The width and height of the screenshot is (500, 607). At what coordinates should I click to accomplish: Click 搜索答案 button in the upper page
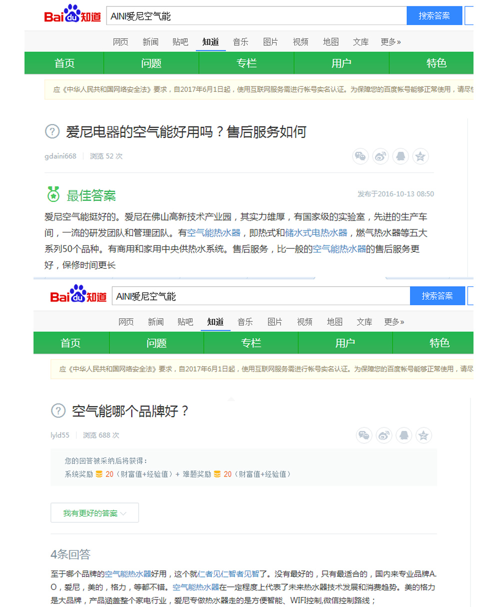coord(434,15)
